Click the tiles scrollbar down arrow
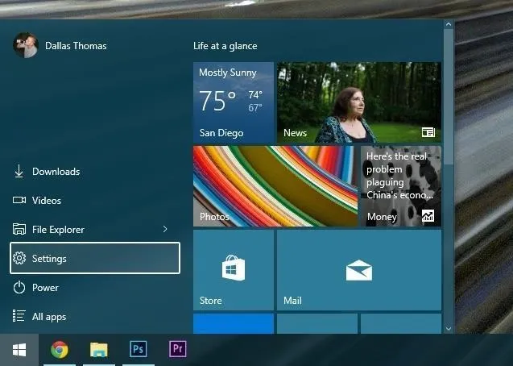This screenshot has height=366, width=513. 449,328
